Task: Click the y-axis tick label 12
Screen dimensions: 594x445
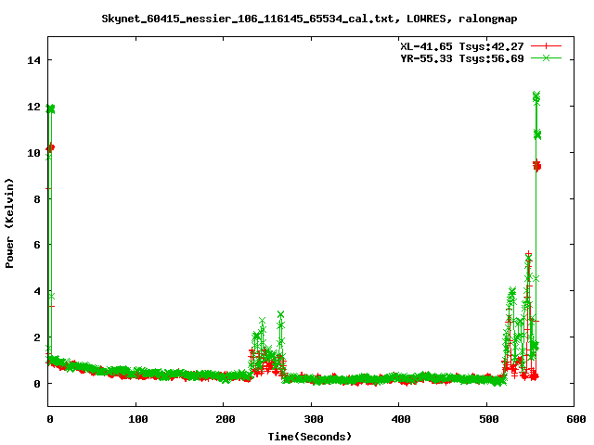Action: [x=33, y=107]
